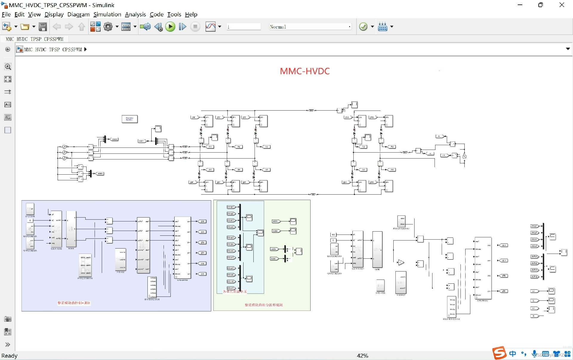The height and width of the screenshot is (360, 573).
Task: Open Model Configuration Parameters gear icon
Action: 108,27
